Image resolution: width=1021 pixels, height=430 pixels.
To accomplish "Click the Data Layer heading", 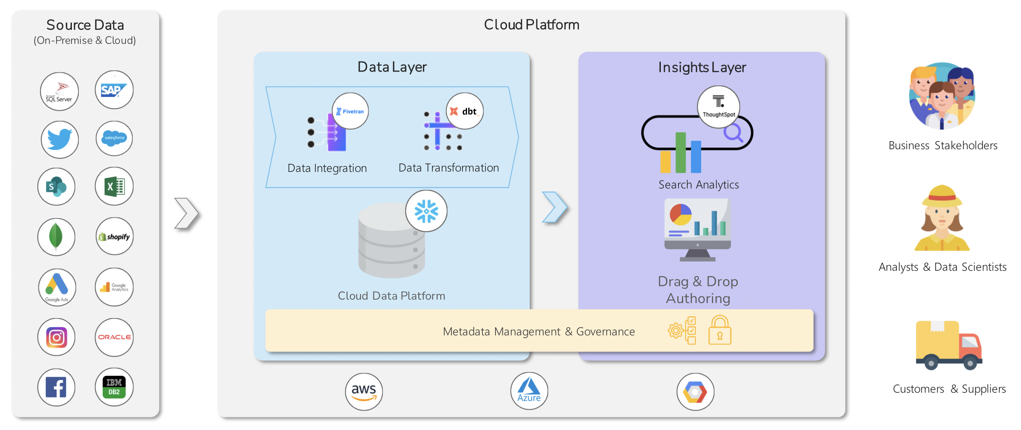I will tap(392, 67).
